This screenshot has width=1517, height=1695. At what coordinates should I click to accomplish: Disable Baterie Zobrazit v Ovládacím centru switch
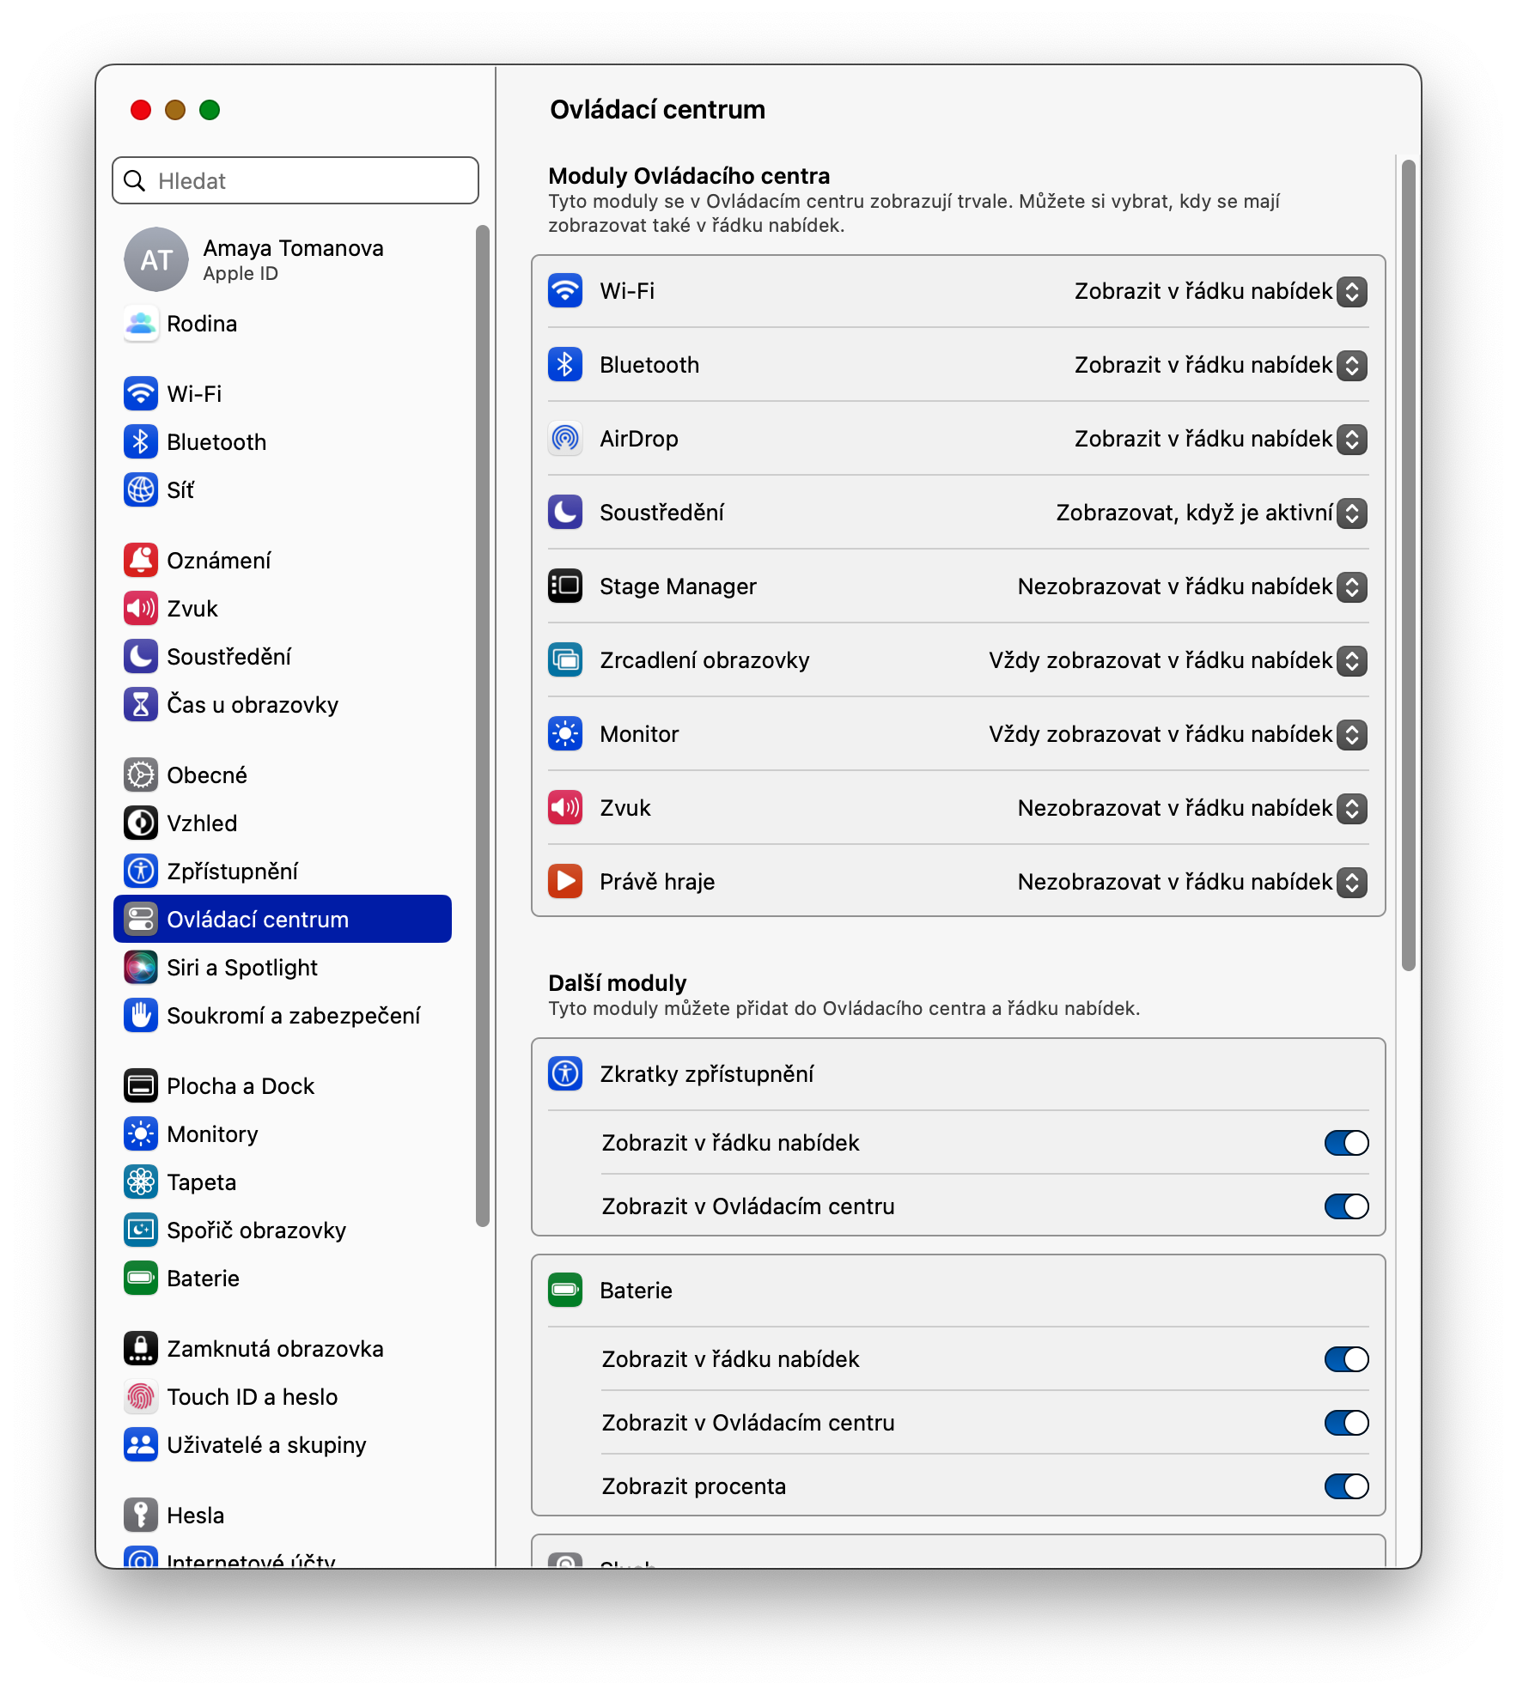(1346, 1423)
